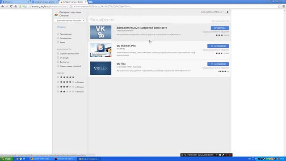Viewport: 286px width, 161px height.
Task: Open the Все расширения link
Action: click(x=221, y=21)
